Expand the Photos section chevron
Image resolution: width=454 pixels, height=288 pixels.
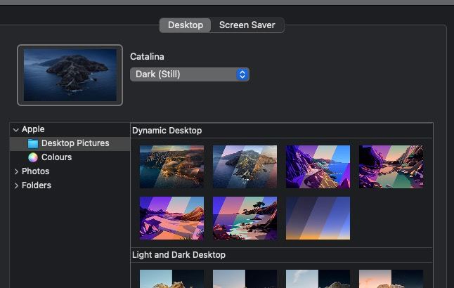tap(16, 171)
